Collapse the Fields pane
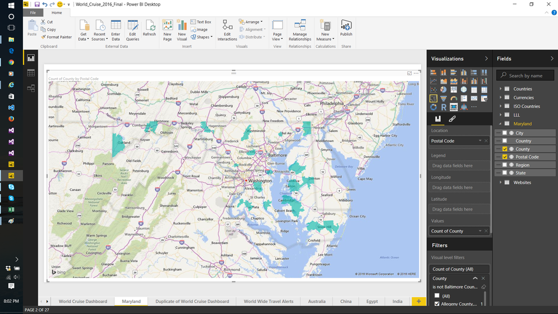The width and height of the screenshot is (558, 314). 552,58
